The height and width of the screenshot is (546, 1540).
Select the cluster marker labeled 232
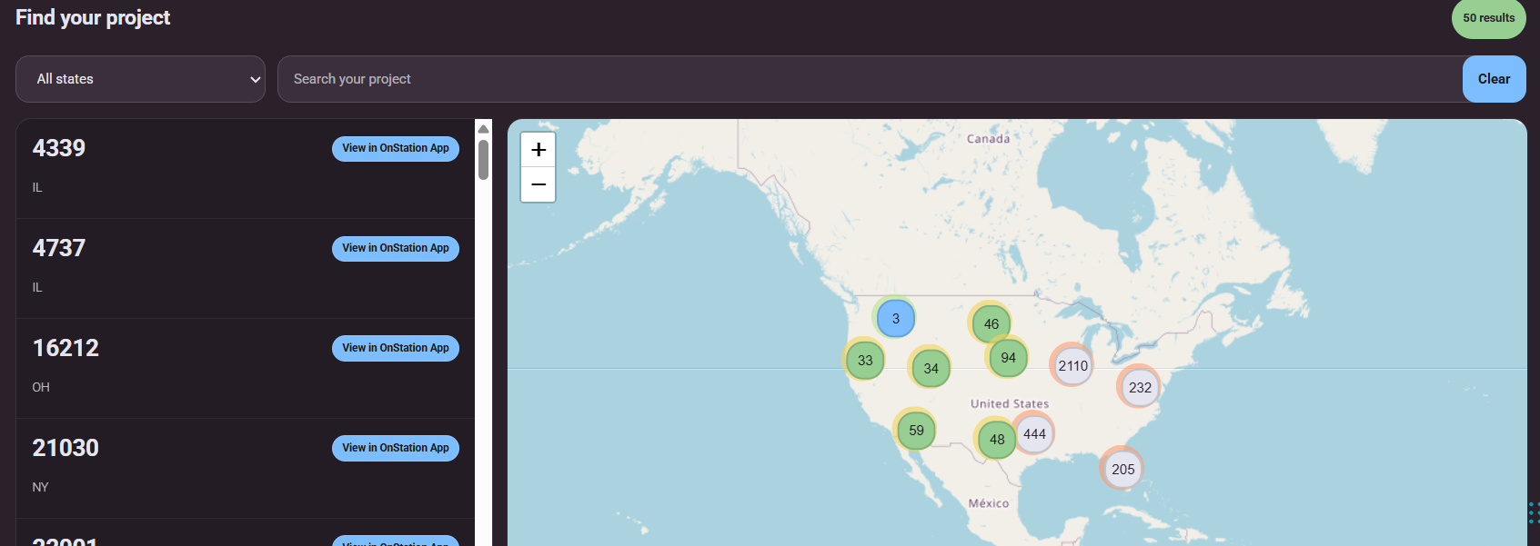point(1140,388)
